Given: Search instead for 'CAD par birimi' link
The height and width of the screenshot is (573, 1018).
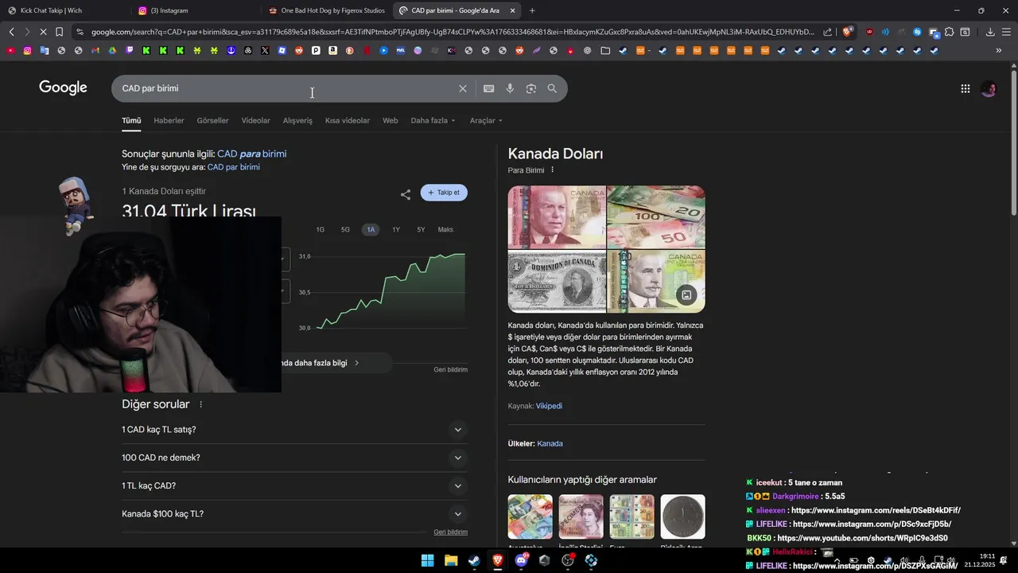Looking at the screenshot, I should coord(233,167).
